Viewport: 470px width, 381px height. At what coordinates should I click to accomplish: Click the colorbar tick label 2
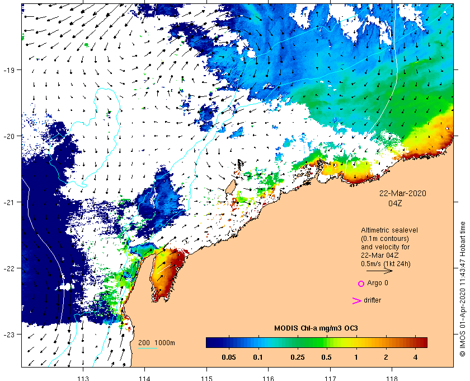386,357
